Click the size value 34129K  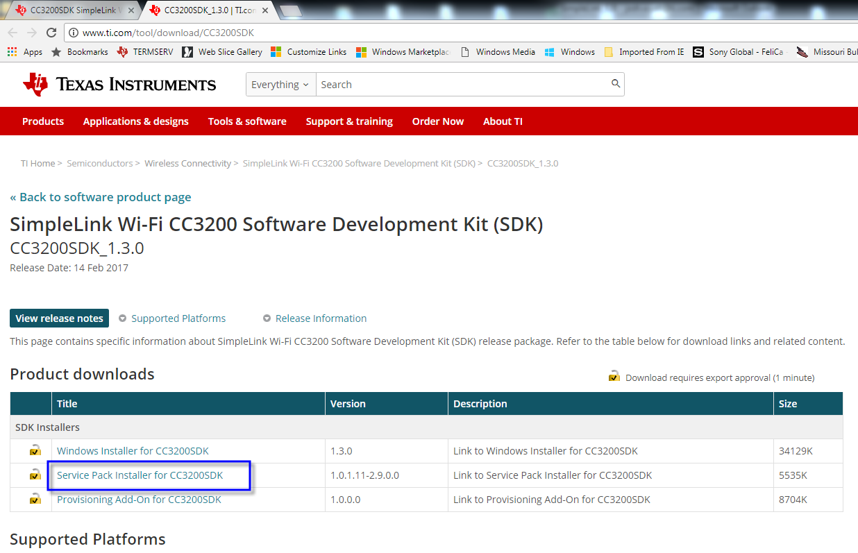pos(796,451)
